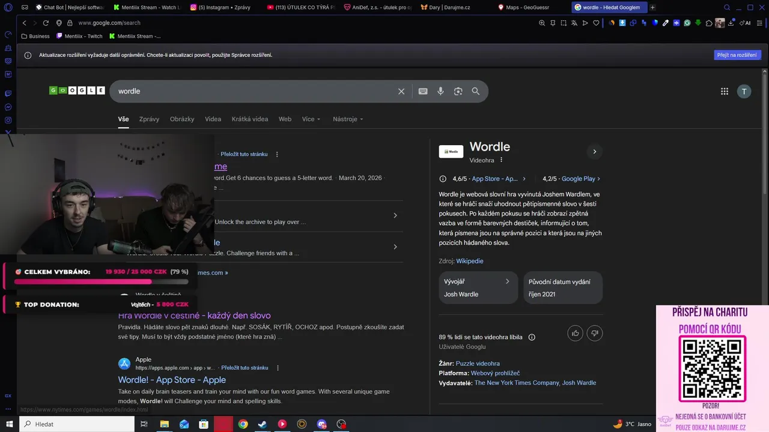Open image search with the camera lens icon

pos(458,91)
